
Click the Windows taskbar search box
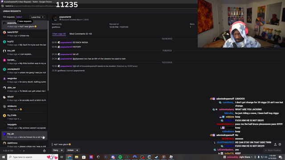click(33, 157)
